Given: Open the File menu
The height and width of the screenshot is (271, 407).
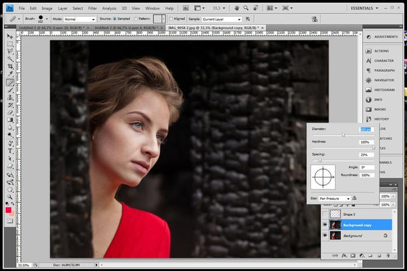Looking at the screenshot, I should pyautogui.click(x=22, y=8).
